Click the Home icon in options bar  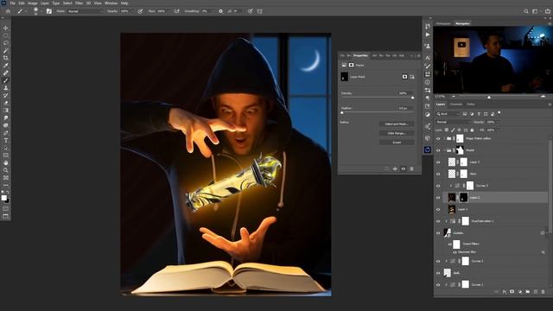tap(8, 11)
